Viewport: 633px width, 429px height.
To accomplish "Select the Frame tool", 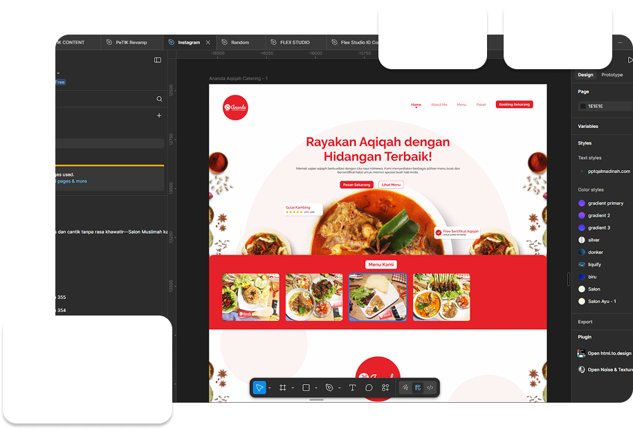I will coord(283,387).
